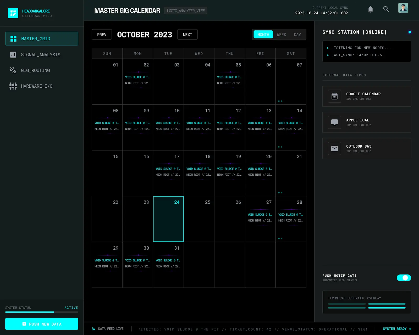This screenshot has width=419, height=335.
Task: Click the DATA_FEED_LIVE feed icon
Action: coord(93,329)
